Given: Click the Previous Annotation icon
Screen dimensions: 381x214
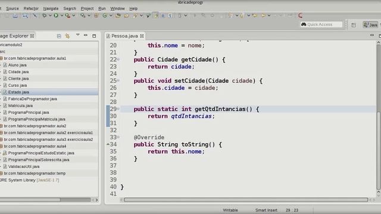Looking at the screenshot, I should pyautogui.click(x=242, y=15).
